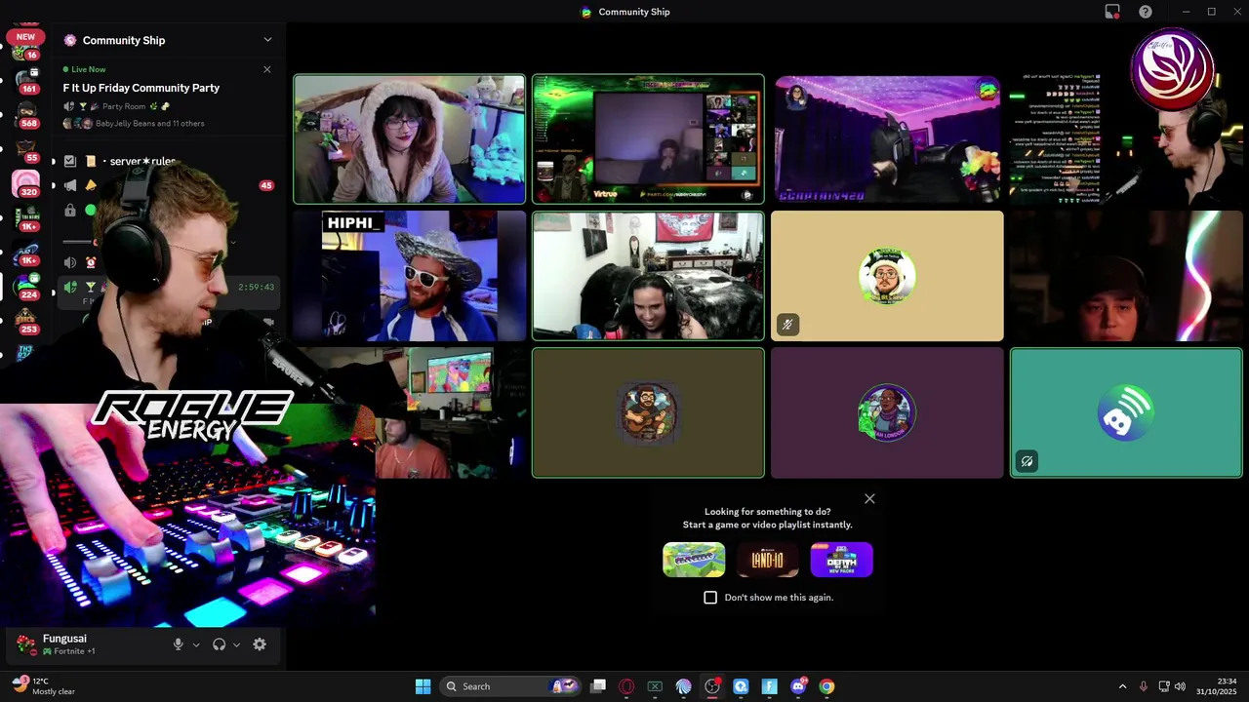
Task: Open Discord help question mark icon
Action: pos(1146,12)
